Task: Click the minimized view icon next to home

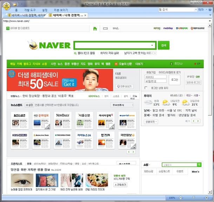Action: point(105,28)
